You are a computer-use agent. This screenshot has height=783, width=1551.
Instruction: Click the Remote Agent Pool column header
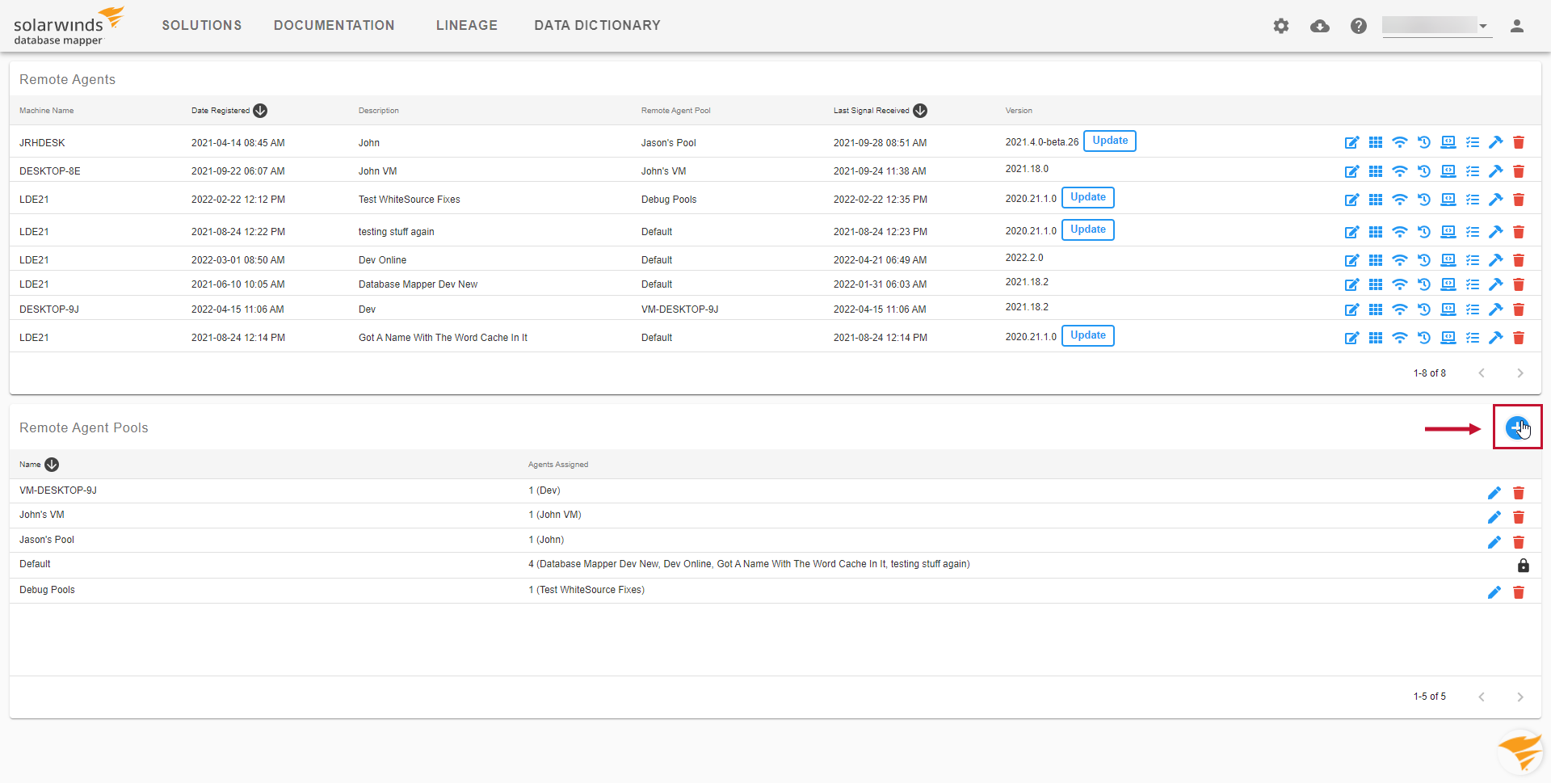point(676,111)
